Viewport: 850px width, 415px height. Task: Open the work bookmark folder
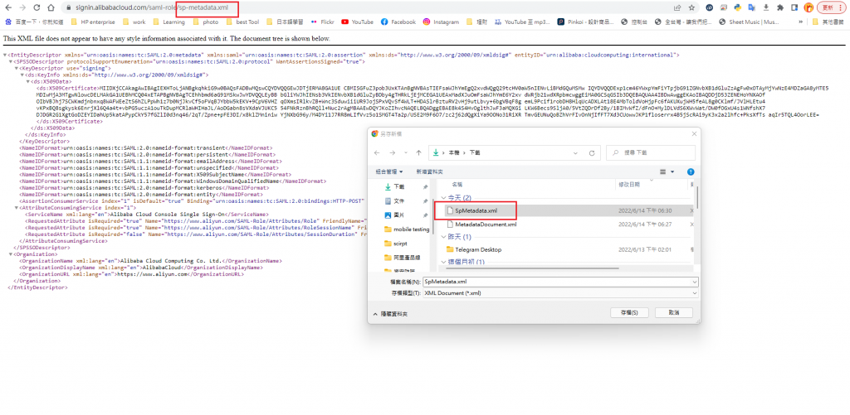134,22
